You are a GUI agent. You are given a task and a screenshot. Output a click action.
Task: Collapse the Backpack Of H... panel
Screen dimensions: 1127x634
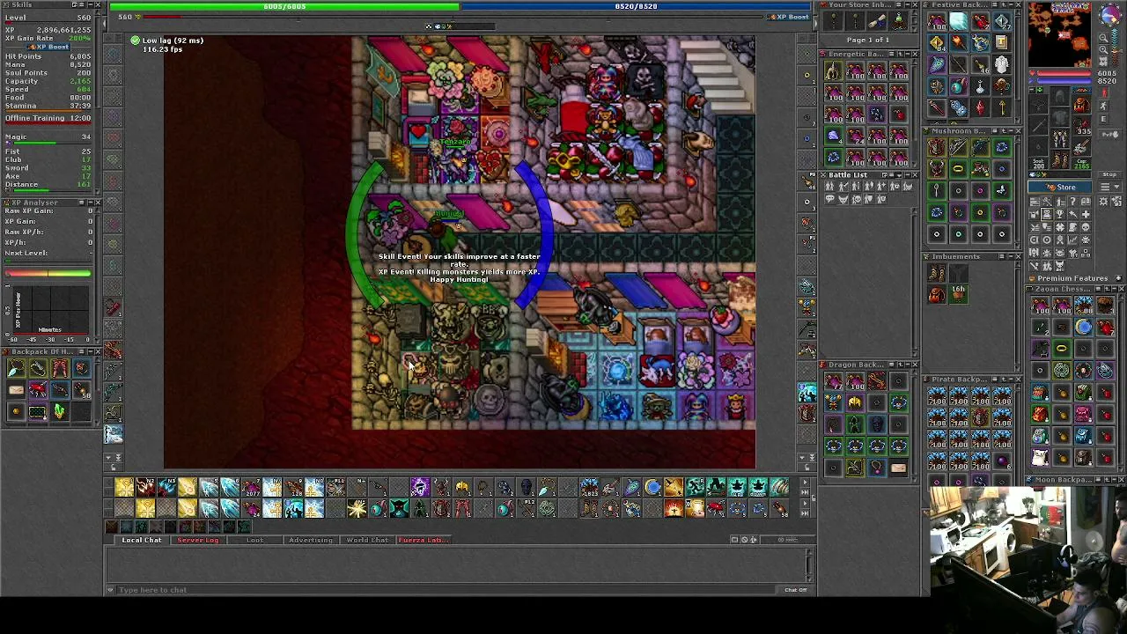(90, 352)
